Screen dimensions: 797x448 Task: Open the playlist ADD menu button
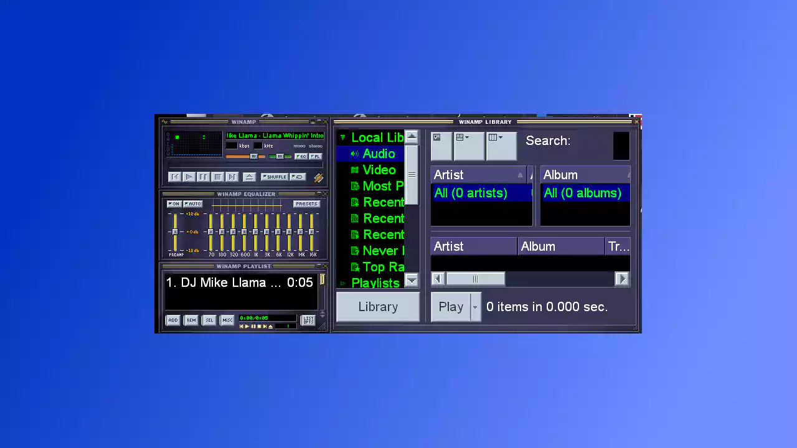(x=173, y=320)
